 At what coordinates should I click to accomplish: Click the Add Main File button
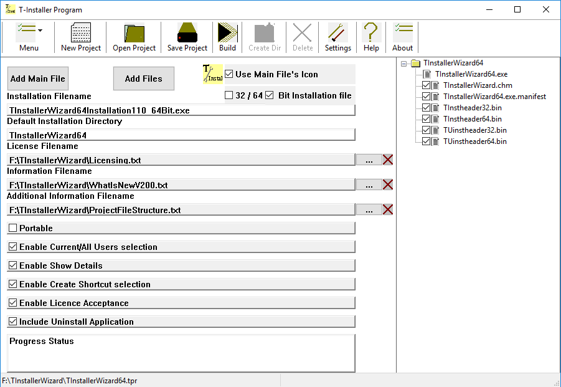38,79
